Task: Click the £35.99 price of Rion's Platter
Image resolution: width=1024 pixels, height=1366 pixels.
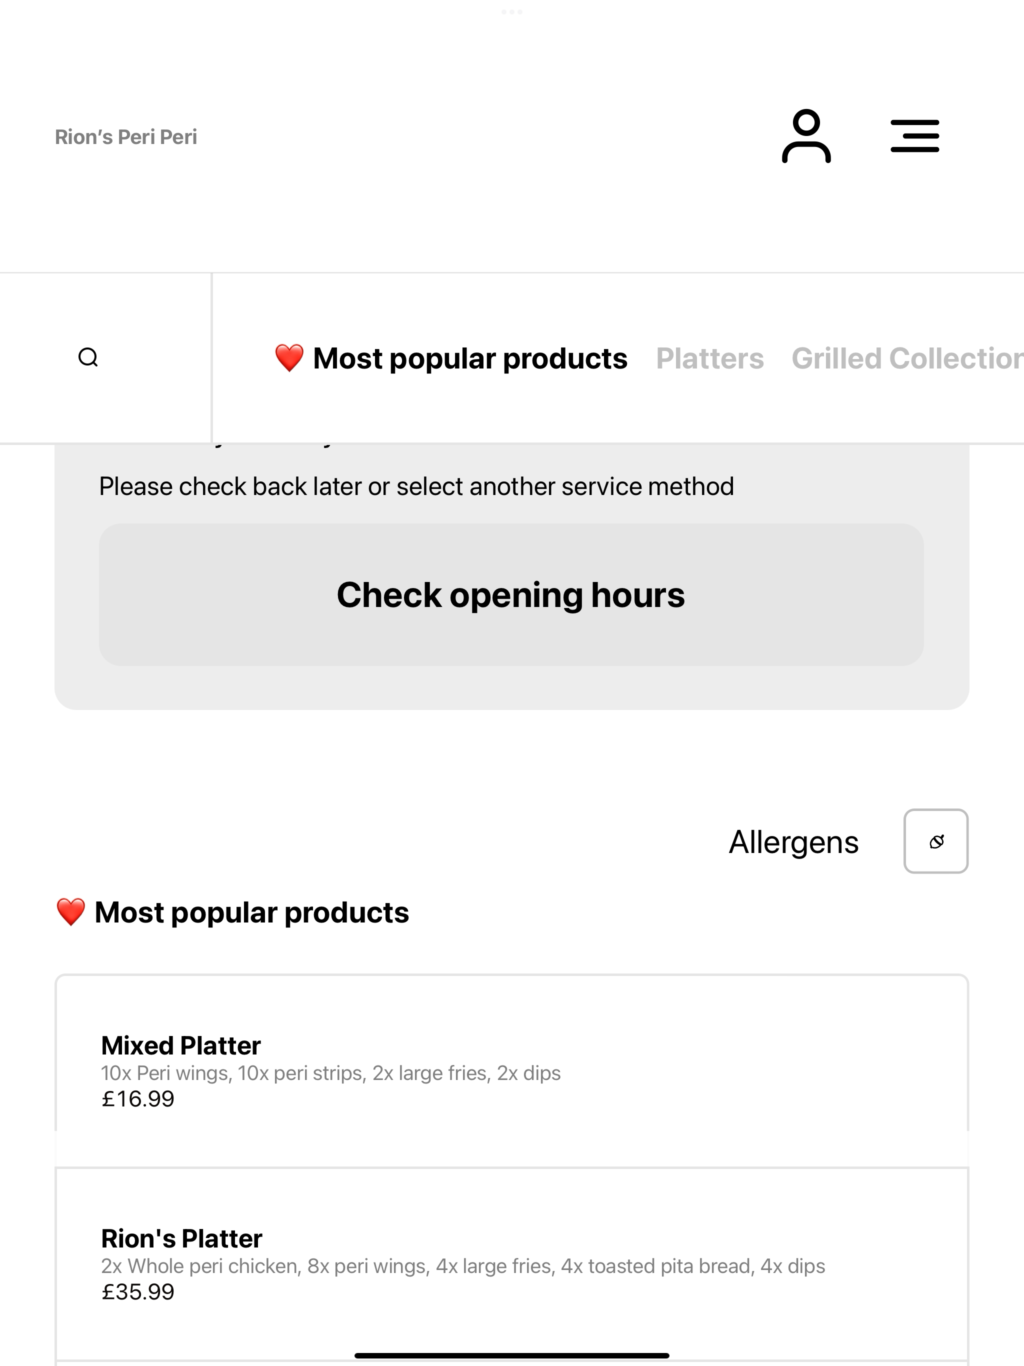Action: point(137,1291)
